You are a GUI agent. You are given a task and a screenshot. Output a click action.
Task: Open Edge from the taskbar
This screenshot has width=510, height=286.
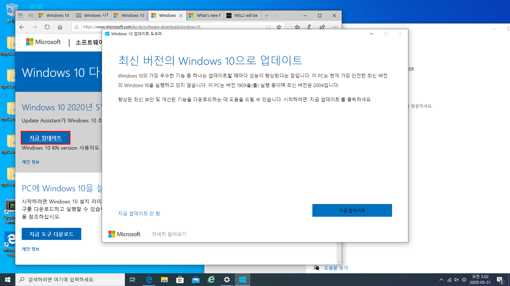point(149,280)
